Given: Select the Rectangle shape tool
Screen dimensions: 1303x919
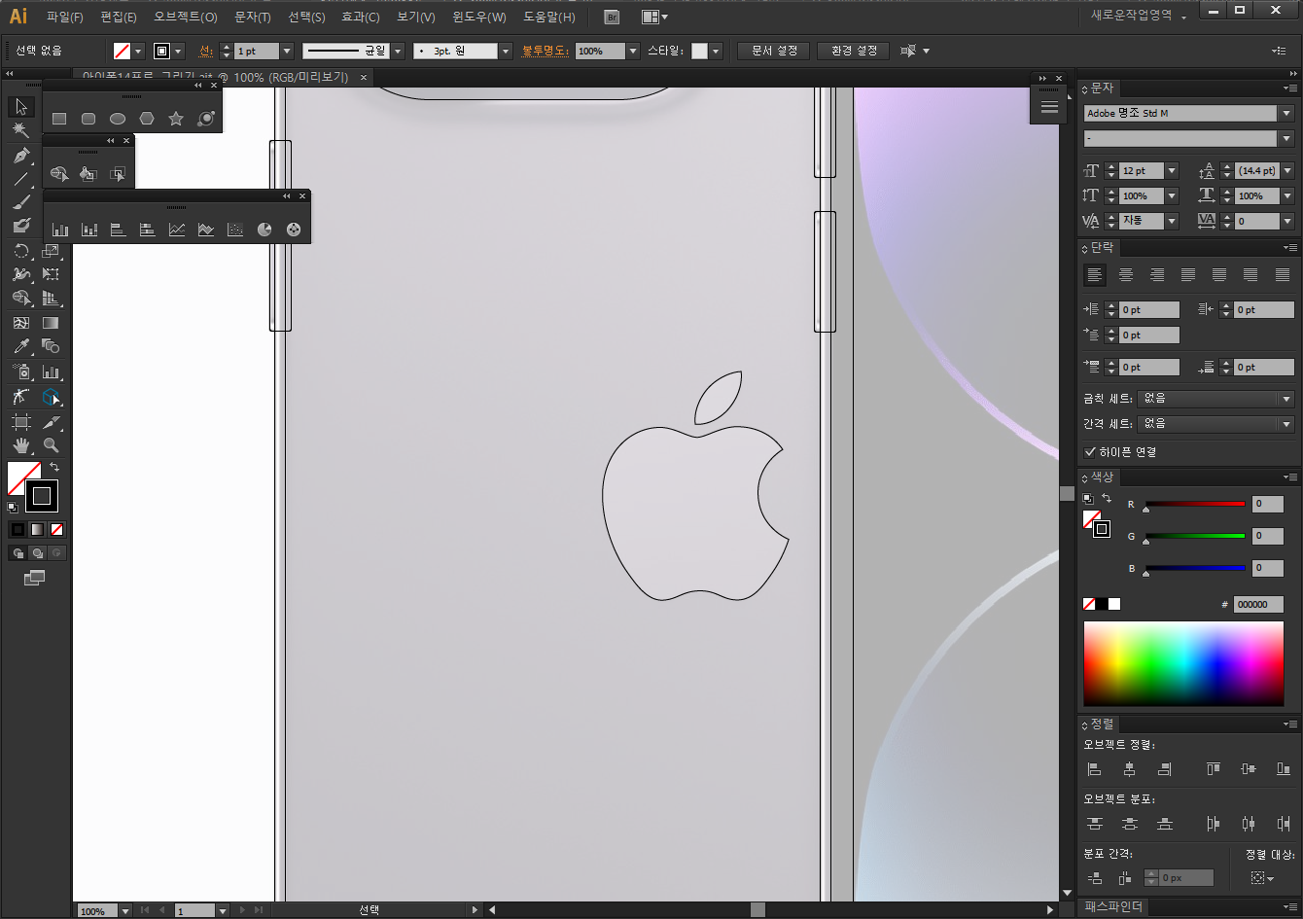Looking at the screenshot, I should point(59,119).
